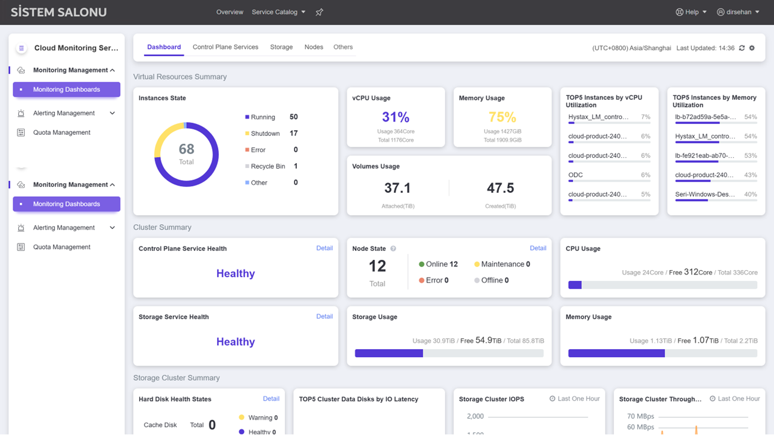The height and width of the screenshot is (435, 774).
Task: Toggle the Recycle Bin legend entry
Action: [x=267, y=166]
